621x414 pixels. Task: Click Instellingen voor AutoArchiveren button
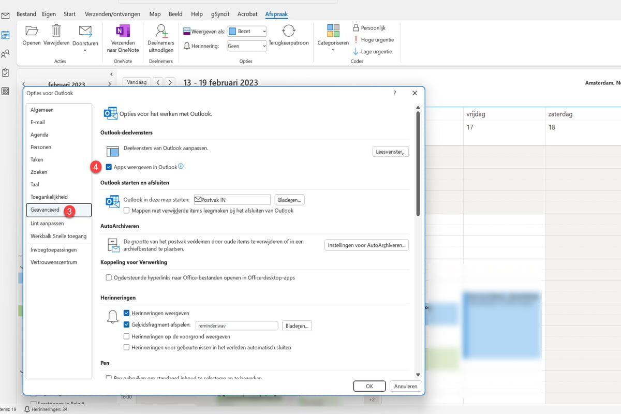coord(366,245)
